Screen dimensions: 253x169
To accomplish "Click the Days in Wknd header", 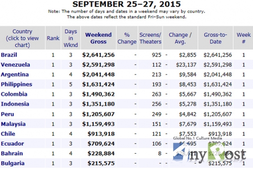I will click(x=70, y=38).
